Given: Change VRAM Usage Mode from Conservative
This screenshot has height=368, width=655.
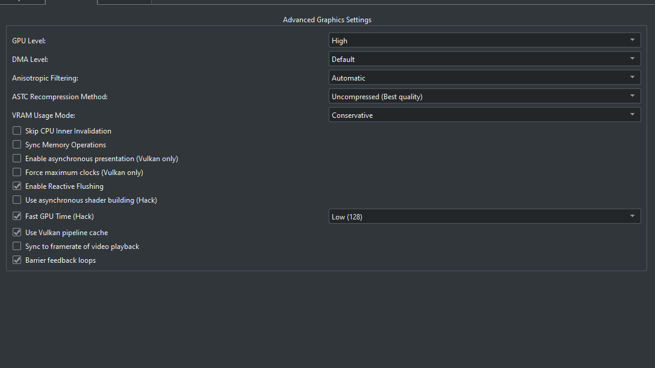Looking at the screenshot, I should [x=485, y=115].
